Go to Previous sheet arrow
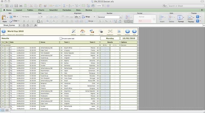This screenshot has height=113, width=205. 128,31
